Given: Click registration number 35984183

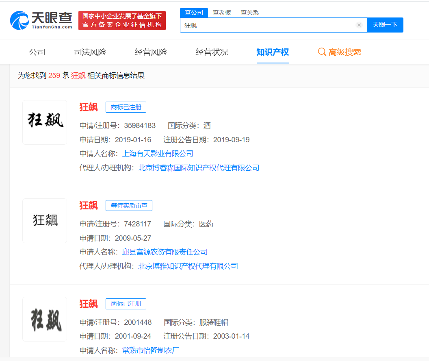Looking at the screenshot, I should [x=140, y=126].
